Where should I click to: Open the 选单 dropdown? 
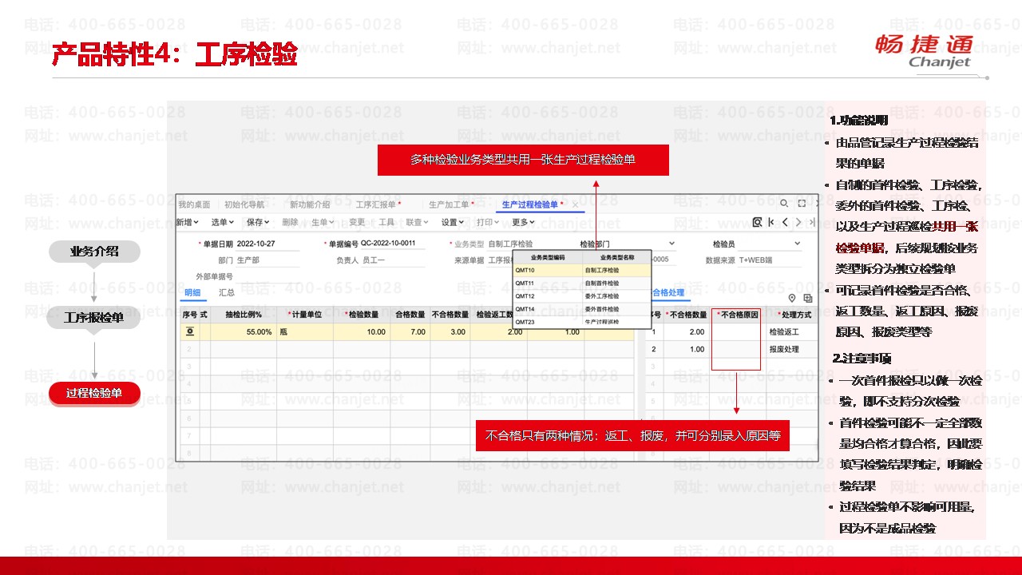[223, 222]
